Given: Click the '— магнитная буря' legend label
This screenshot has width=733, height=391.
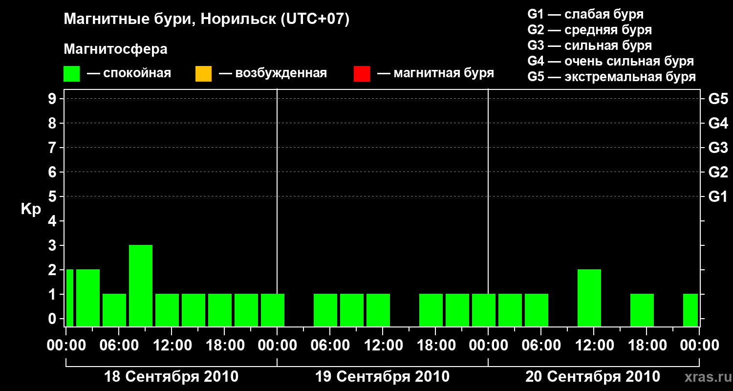Looking at the screenshot, I should point(436,73).
